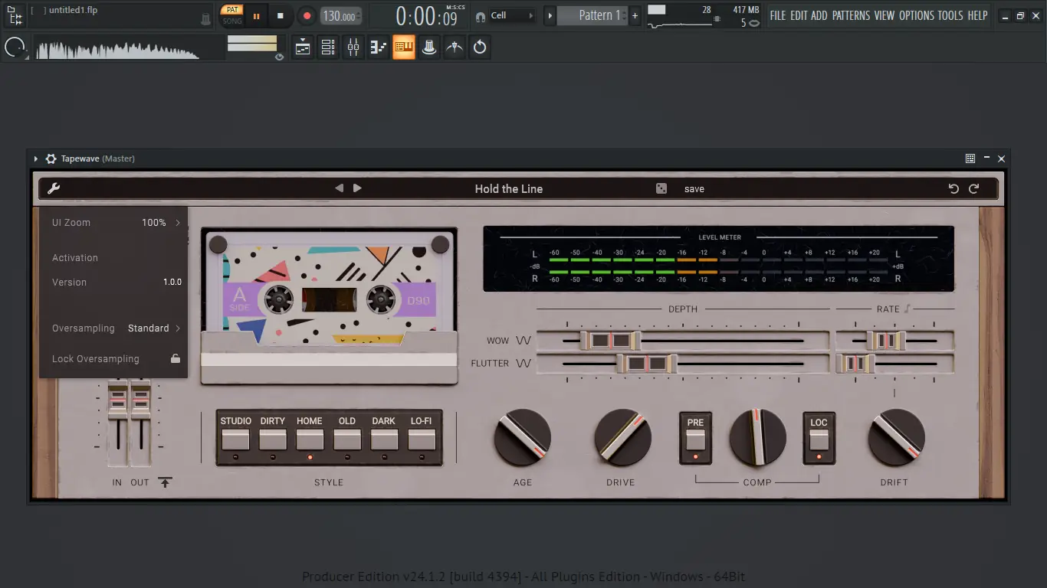Enable the LO-FI tape style
The height and width of the screenshot is (588, 1047).
422,439
